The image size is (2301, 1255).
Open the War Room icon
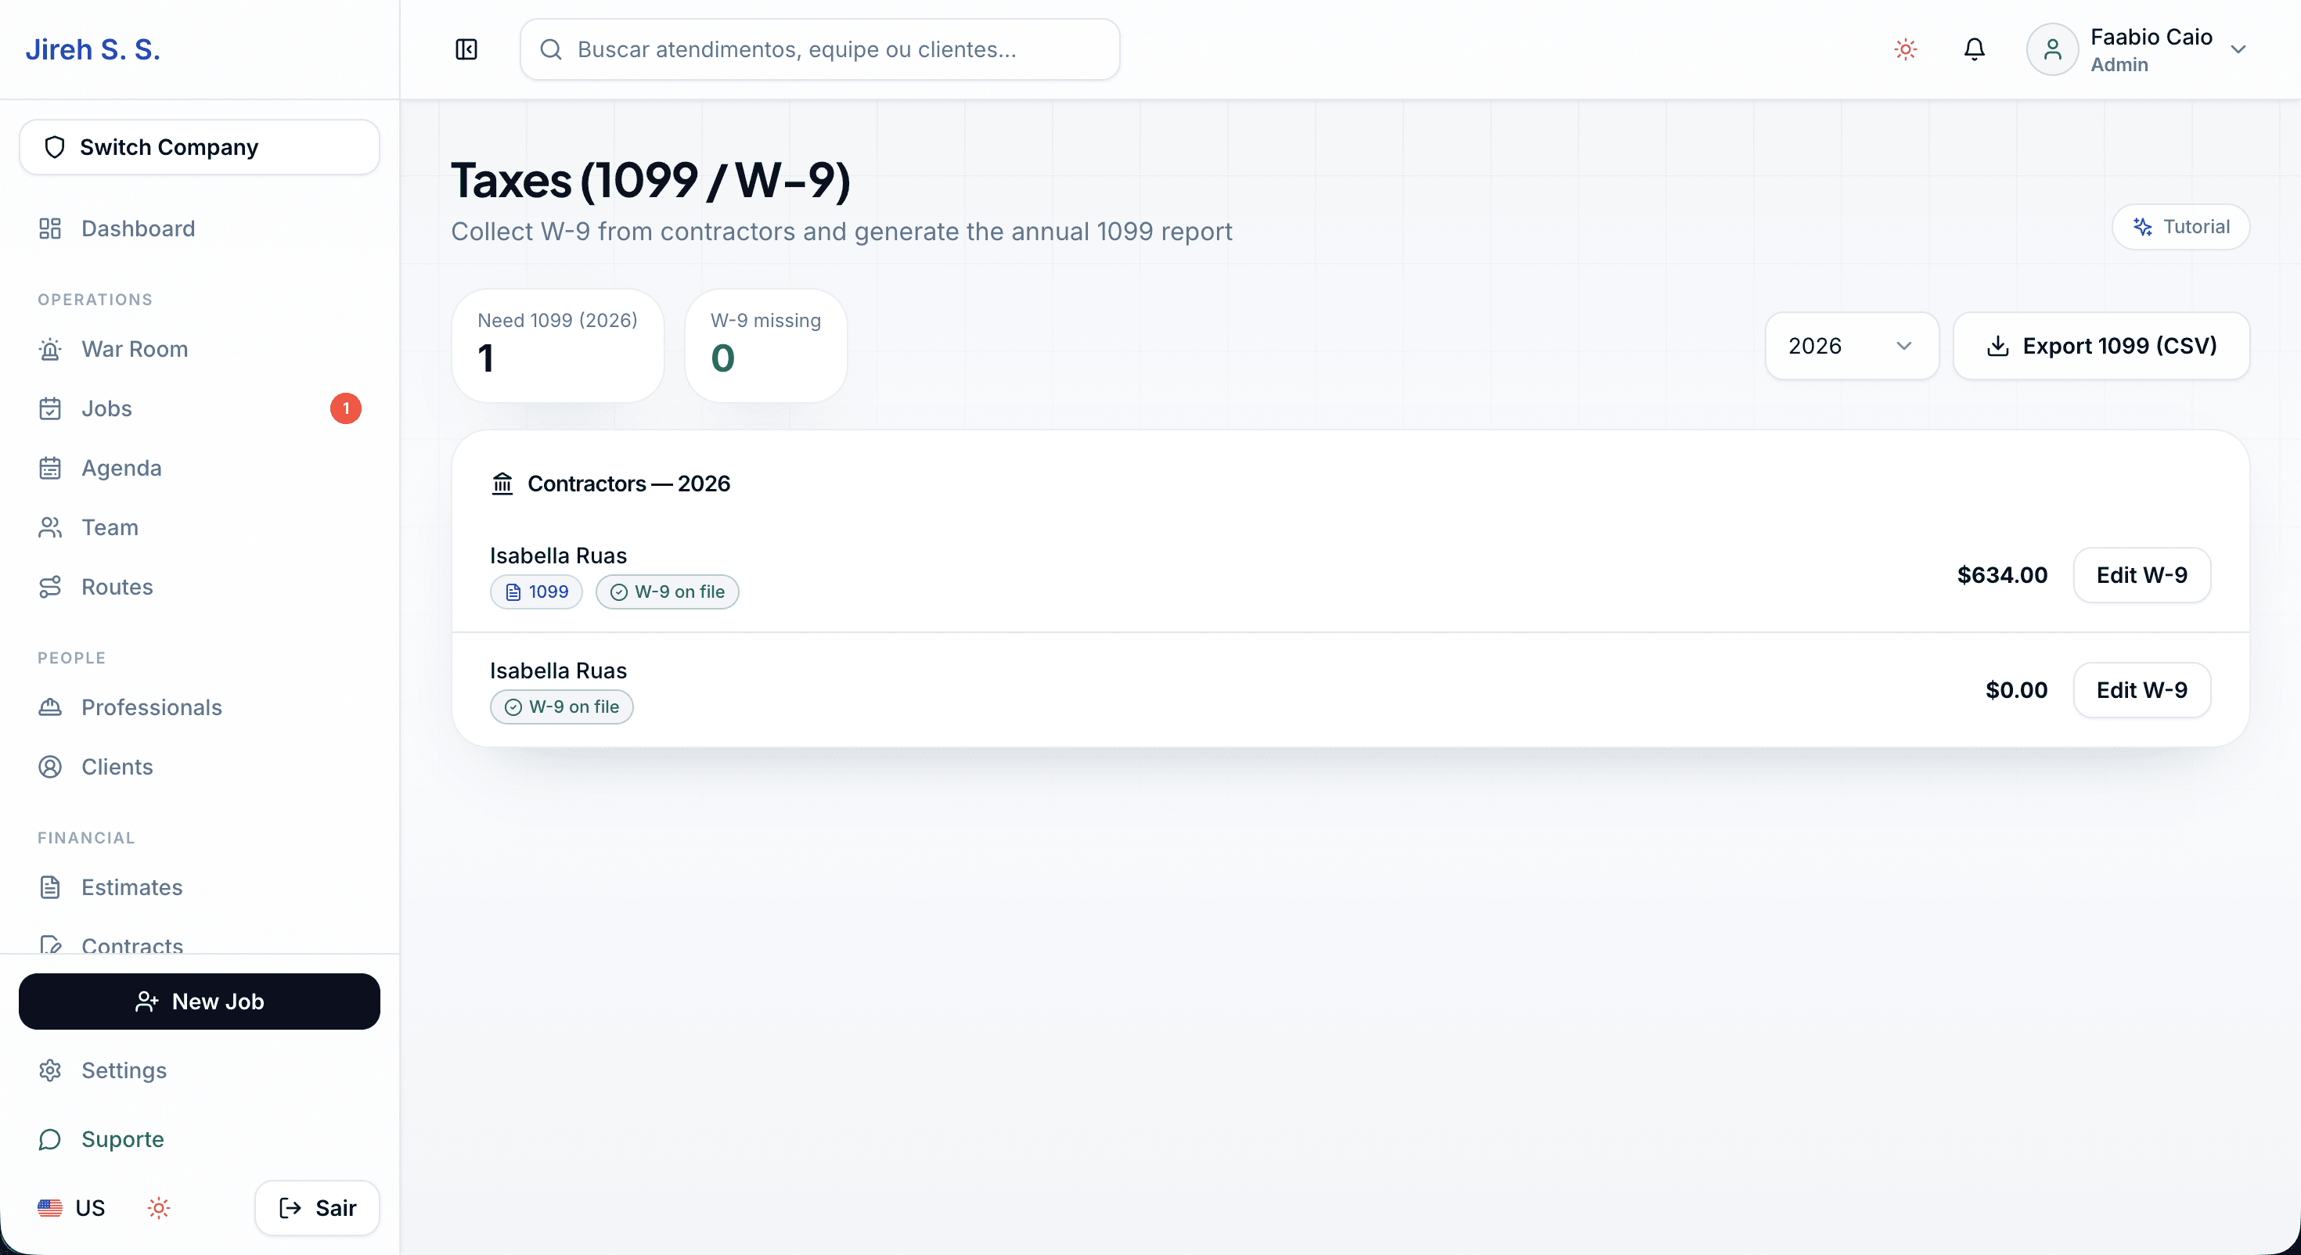50,349
